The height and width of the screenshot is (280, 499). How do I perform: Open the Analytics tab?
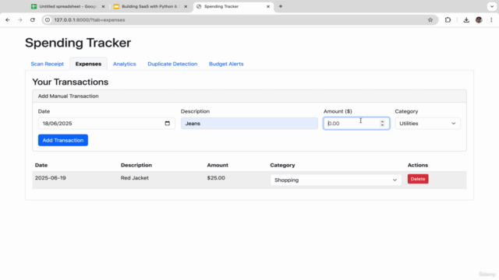click(x=125, y=64)
